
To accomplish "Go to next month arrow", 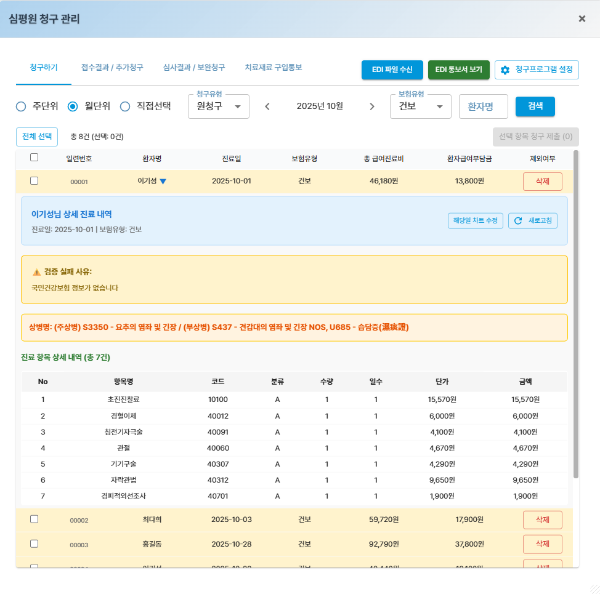I will point(371,106).
